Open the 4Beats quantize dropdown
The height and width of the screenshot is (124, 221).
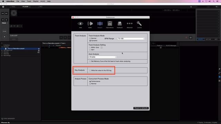(4, 23)
